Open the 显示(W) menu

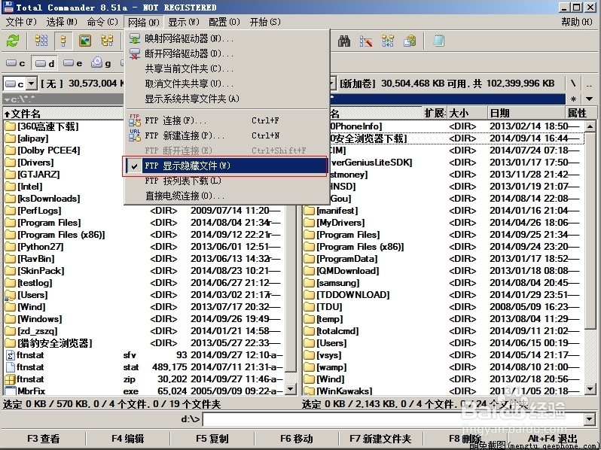pyautogui.click(x=184, y=22)
